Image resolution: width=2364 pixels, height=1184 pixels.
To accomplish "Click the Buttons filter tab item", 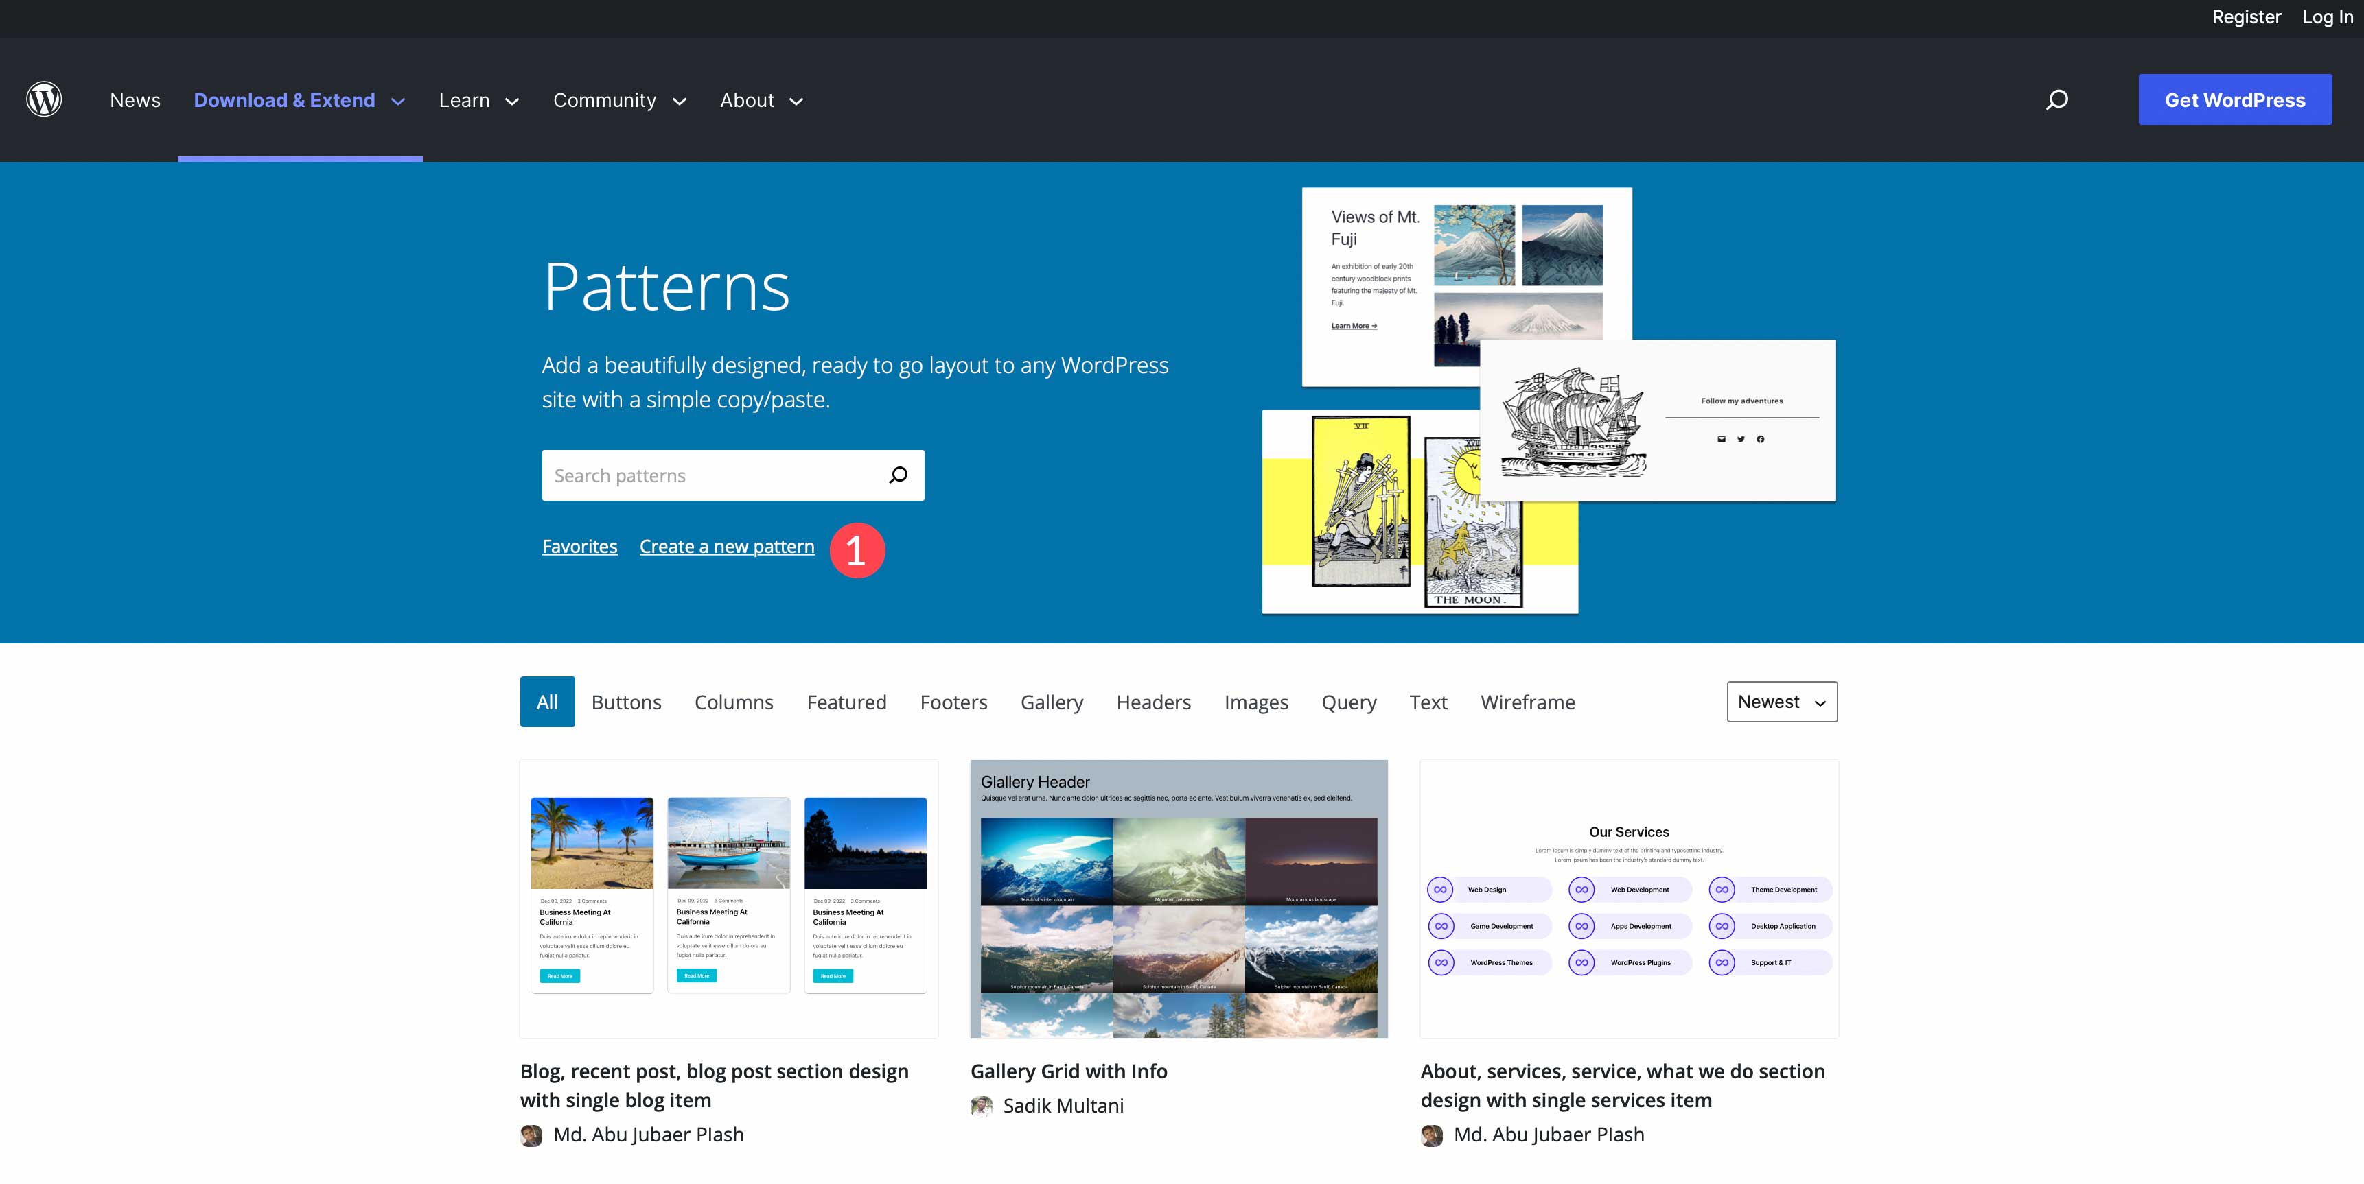I will (627, 701).
